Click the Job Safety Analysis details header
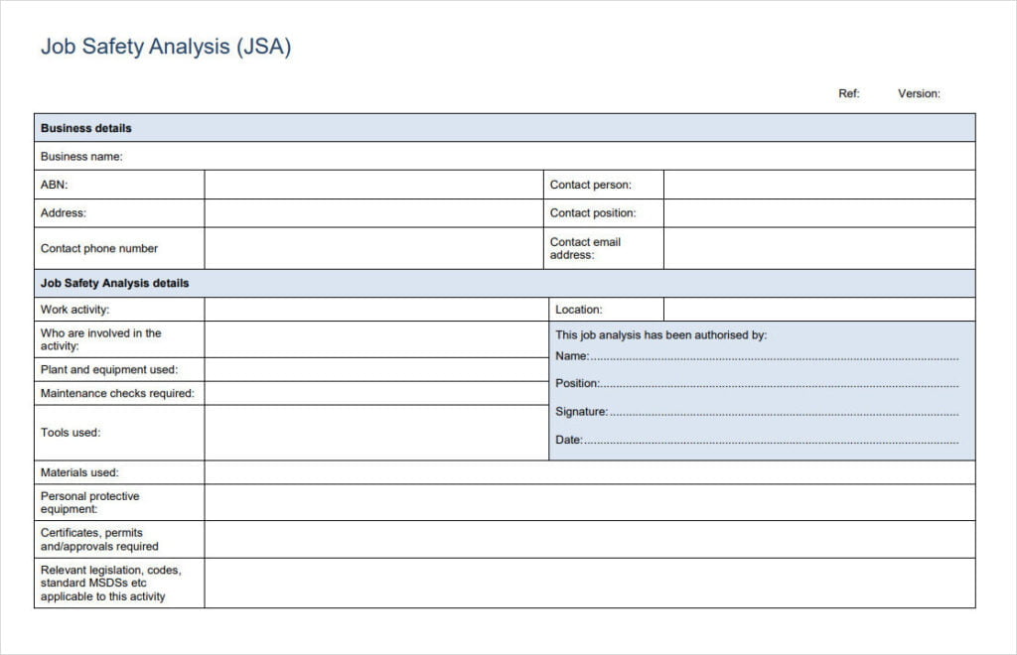 [x=507, y=283]
